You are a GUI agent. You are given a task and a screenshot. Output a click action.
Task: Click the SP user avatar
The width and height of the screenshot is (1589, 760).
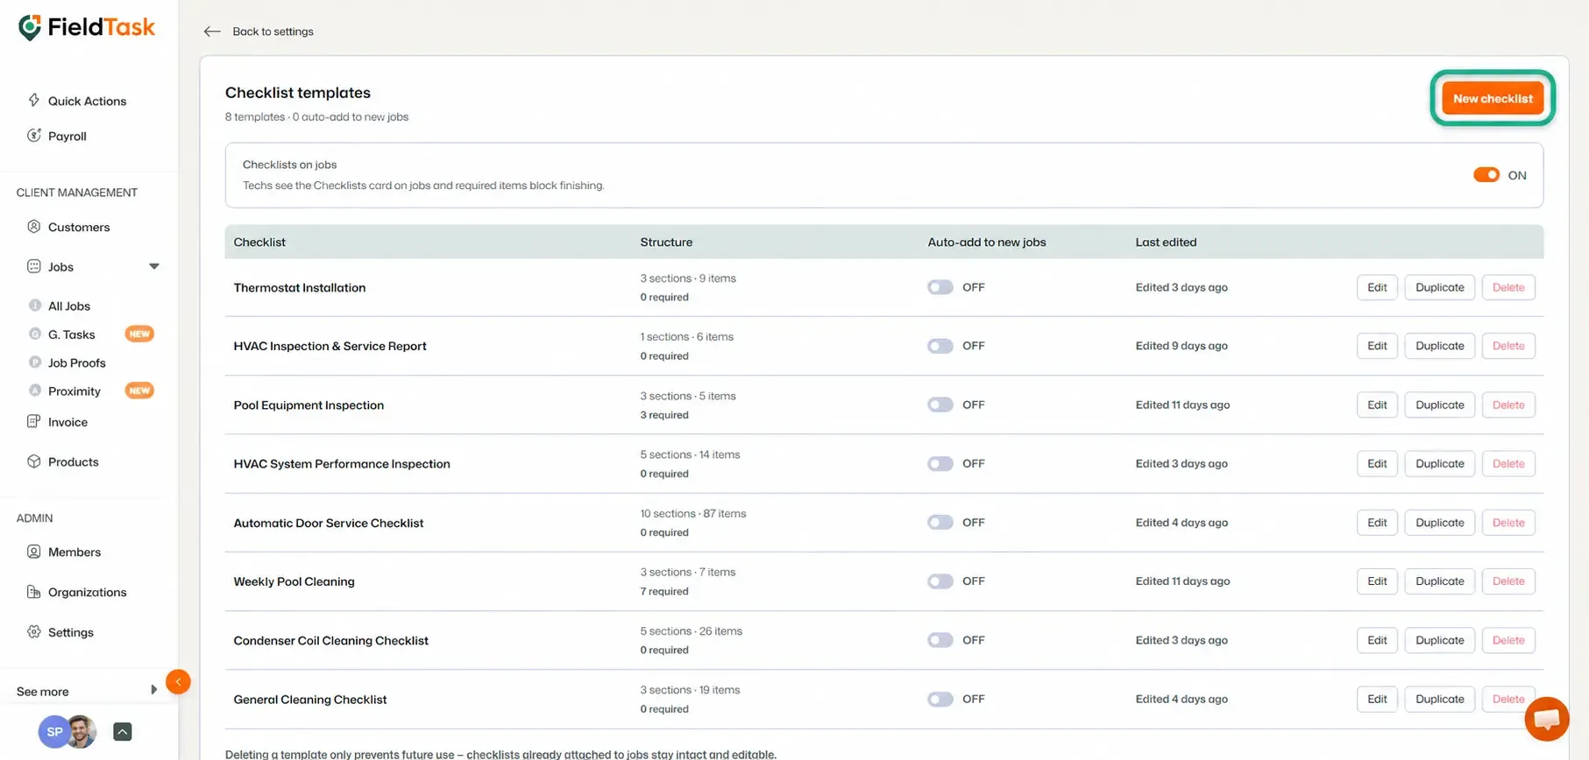pyautogui.click(x=54, y=732)
